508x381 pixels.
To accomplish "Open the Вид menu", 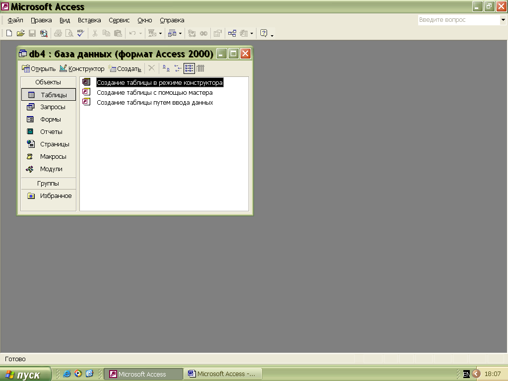I will coord(65,20).
